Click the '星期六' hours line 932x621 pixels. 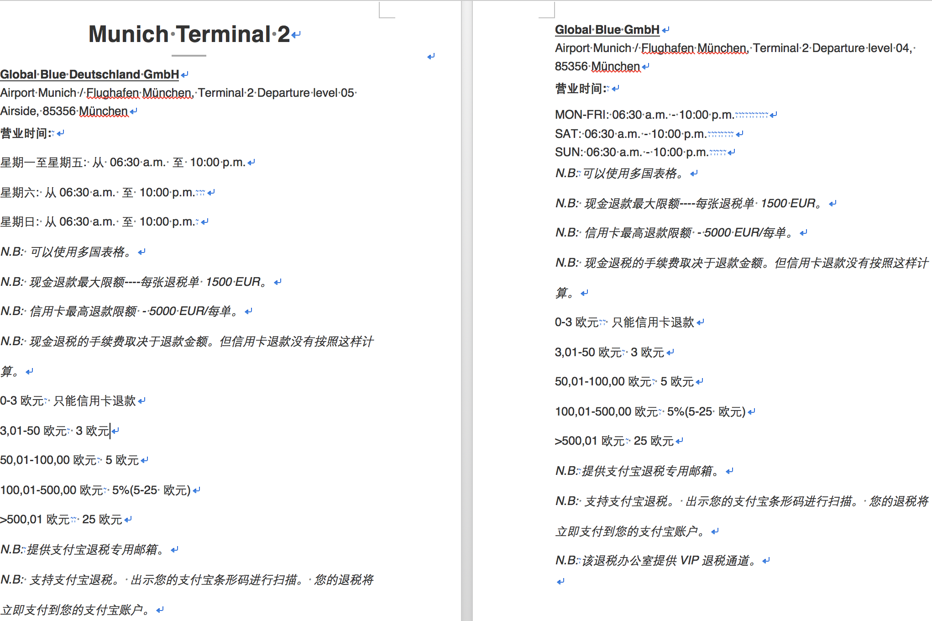click(x=97, y=193)
